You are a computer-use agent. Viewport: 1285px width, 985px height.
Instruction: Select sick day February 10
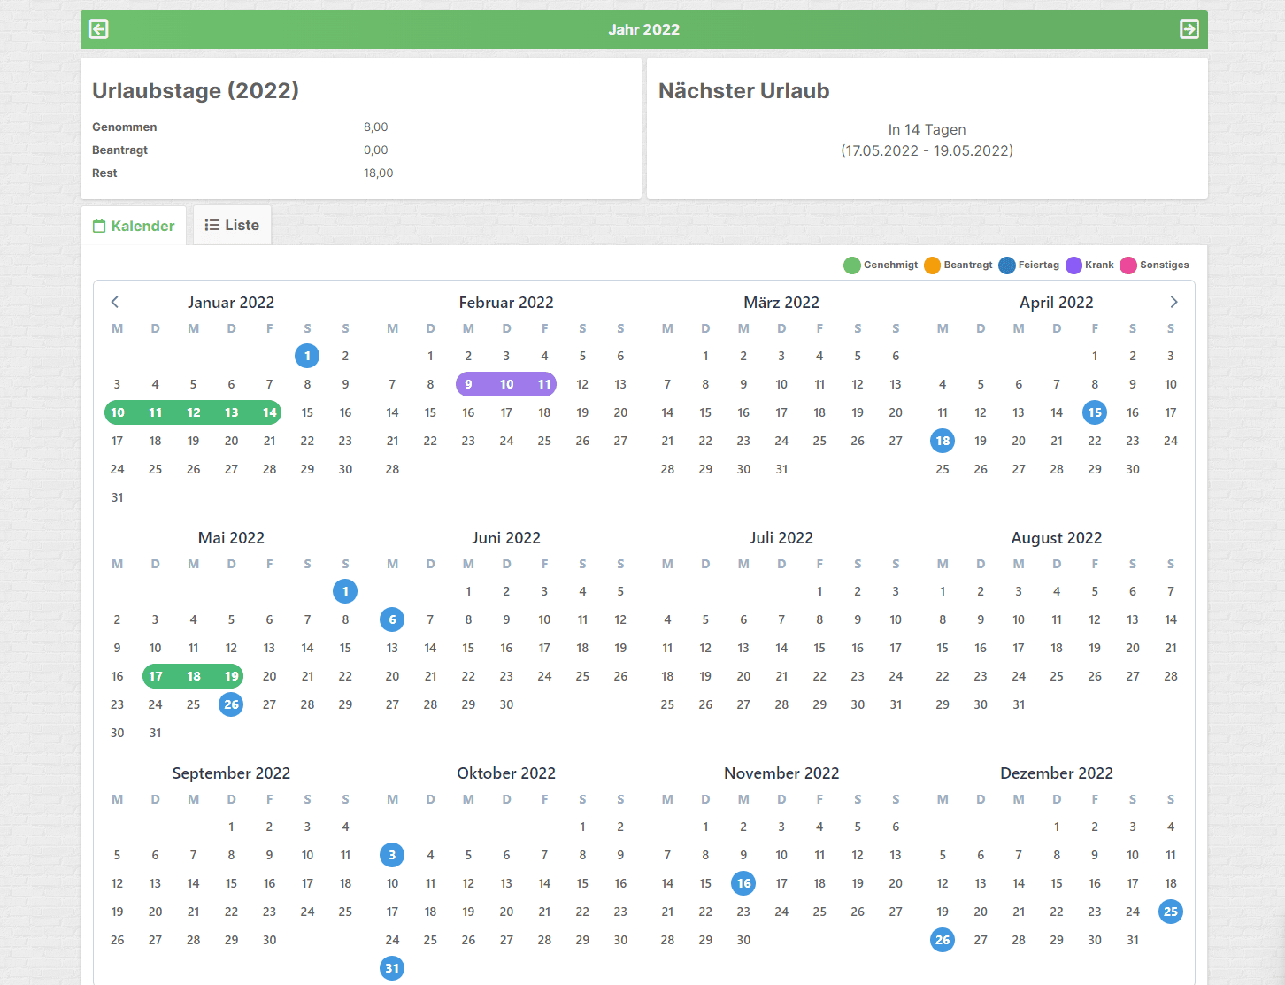point(506,384)
